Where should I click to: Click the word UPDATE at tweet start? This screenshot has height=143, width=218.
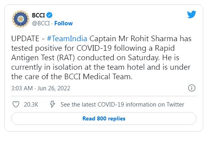click(x=25, y=39)
